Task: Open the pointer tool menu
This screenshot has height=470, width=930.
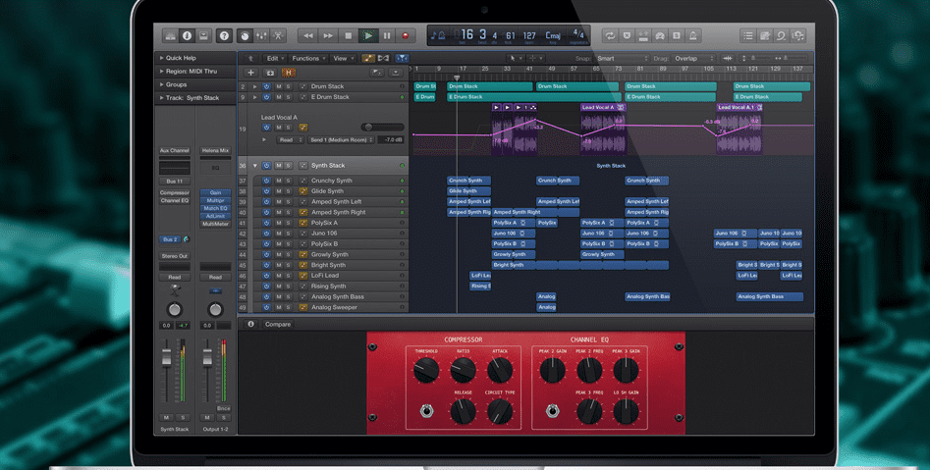Action: [x=515, y=58]
